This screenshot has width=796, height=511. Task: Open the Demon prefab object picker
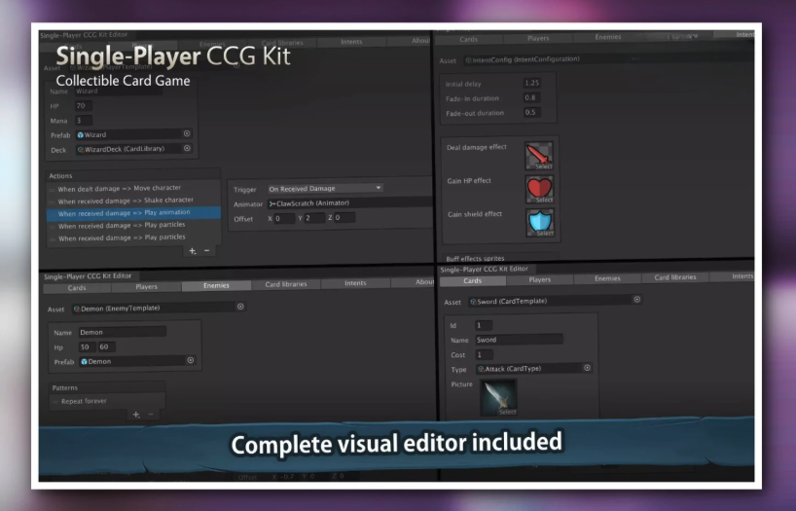point(191,360)
